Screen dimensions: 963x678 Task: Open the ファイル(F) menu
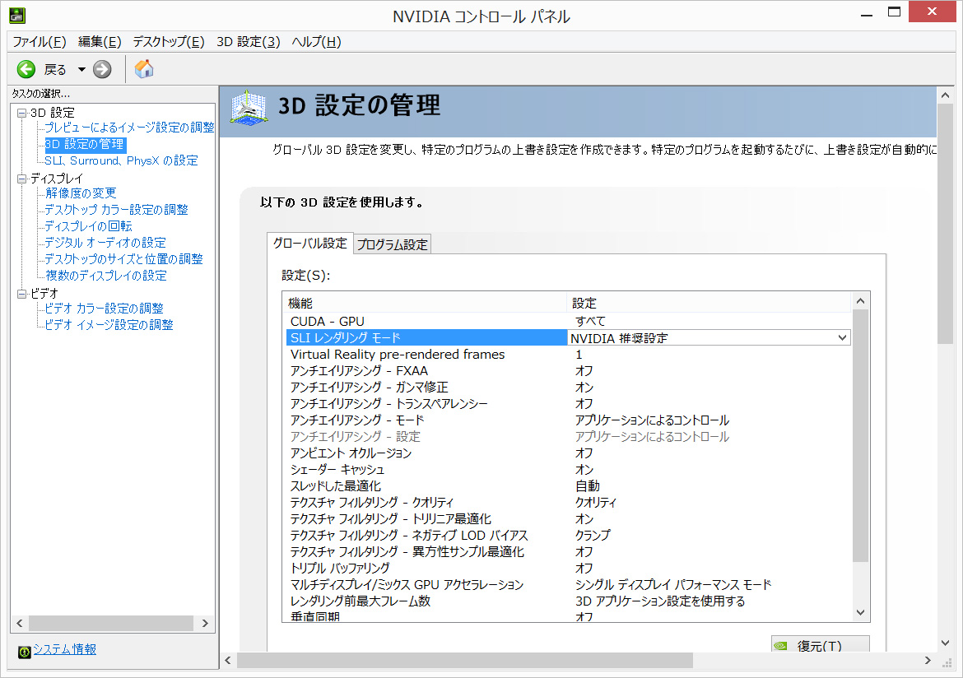(x=39, y=42)
